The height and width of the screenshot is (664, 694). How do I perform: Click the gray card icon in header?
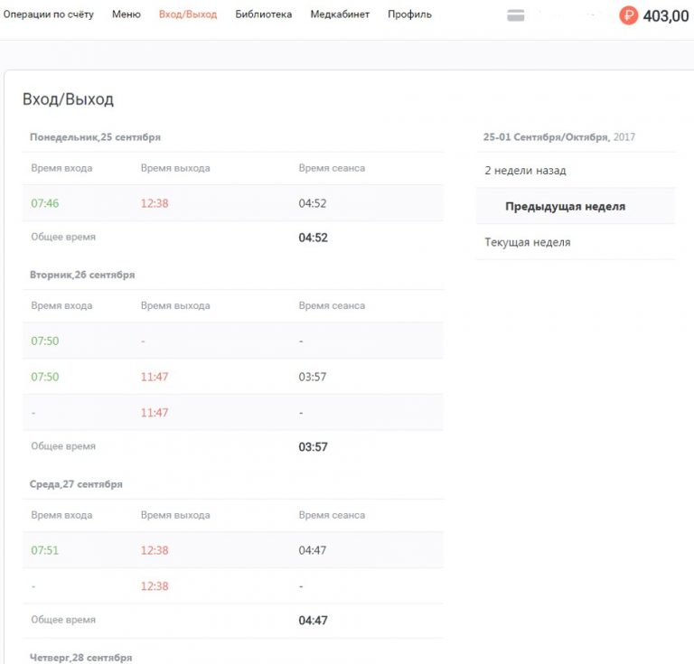point(516,15)
